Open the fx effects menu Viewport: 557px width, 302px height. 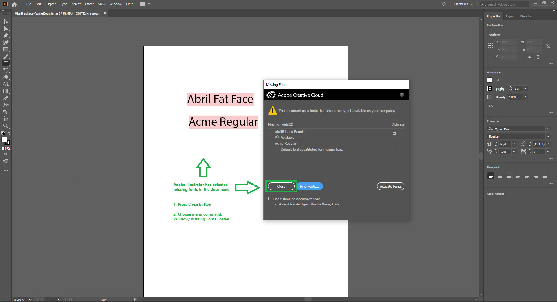[x=491, y=105]
